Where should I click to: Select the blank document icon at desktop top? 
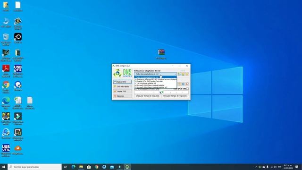[x=18, y=5]
